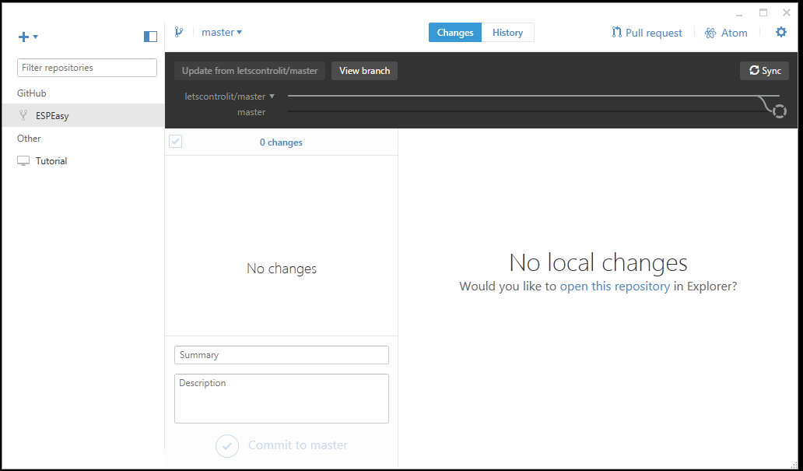
Task: Switch to the History tab
Action: pos(507,32)
